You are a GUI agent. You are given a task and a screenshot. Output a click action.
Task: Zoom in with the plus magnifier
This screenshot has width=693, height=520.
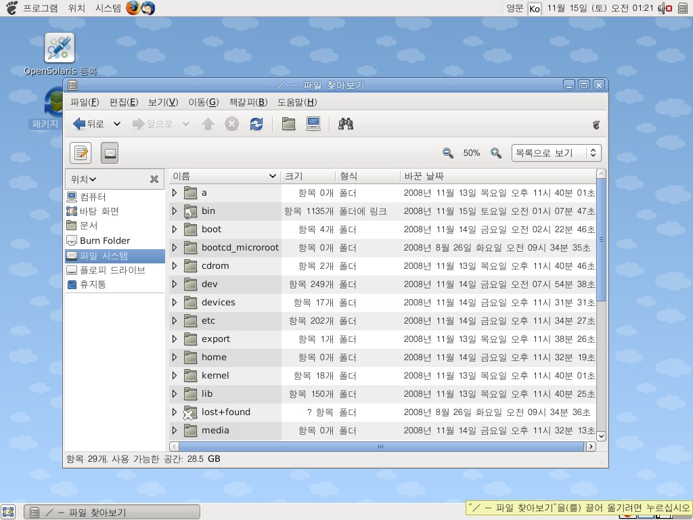pos(496,153)
